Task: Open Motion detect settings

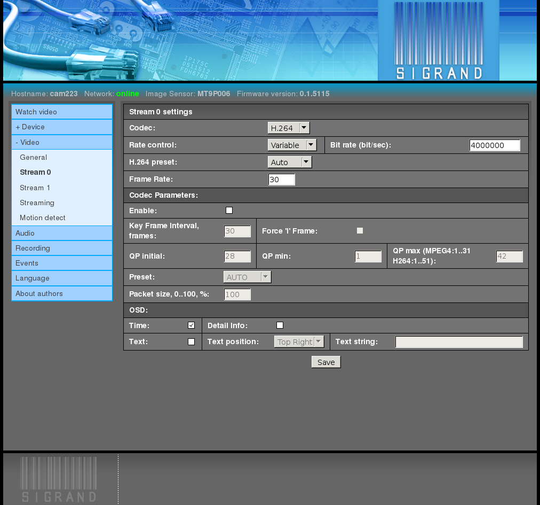Action: 42,217
